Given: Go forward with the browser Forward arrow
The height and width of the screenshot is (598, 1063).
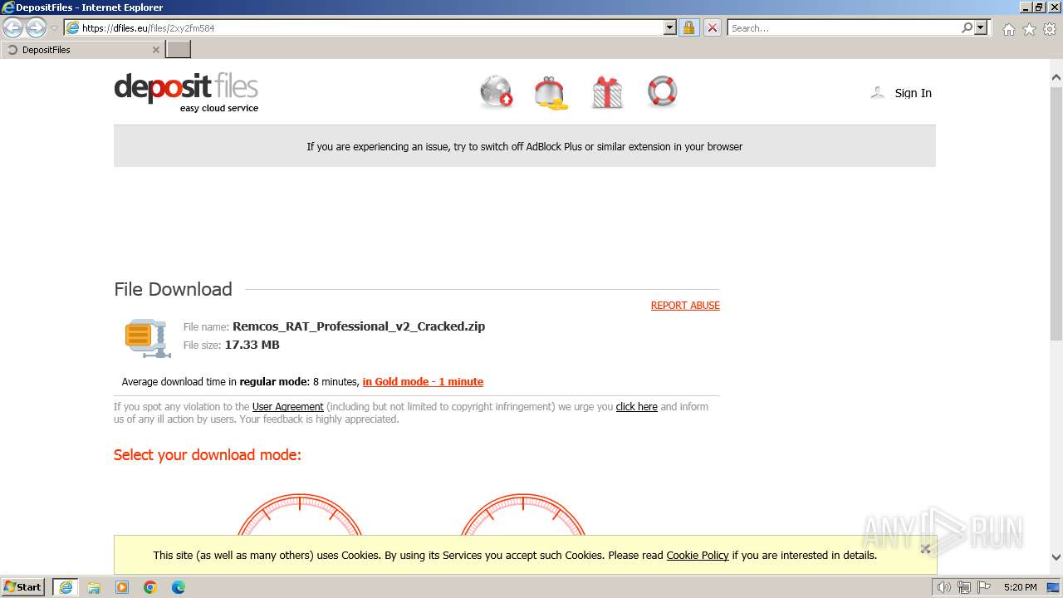Looking at the screenshot, I should (x=36, y=28).
